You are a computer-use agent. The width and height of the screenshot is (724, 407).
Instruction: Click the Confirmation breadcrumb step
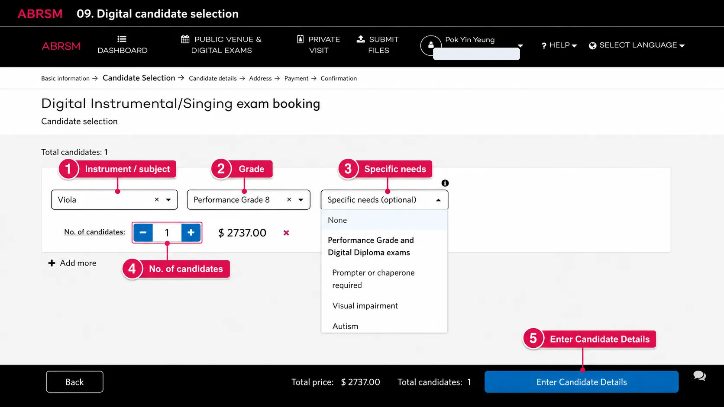(x=339, y=78)
